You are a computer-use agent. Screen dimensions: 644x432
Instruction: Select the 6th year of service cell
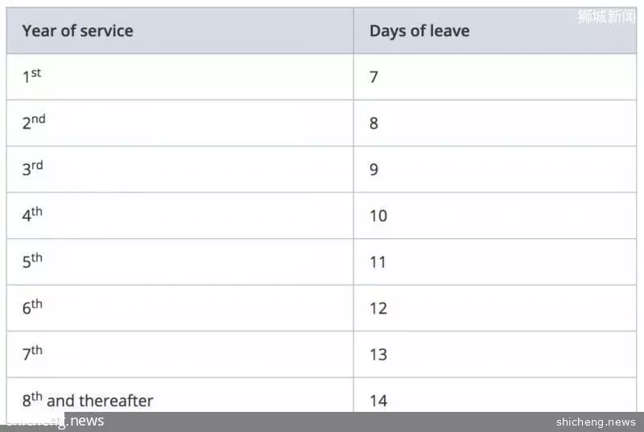click(x=180, y=308)
